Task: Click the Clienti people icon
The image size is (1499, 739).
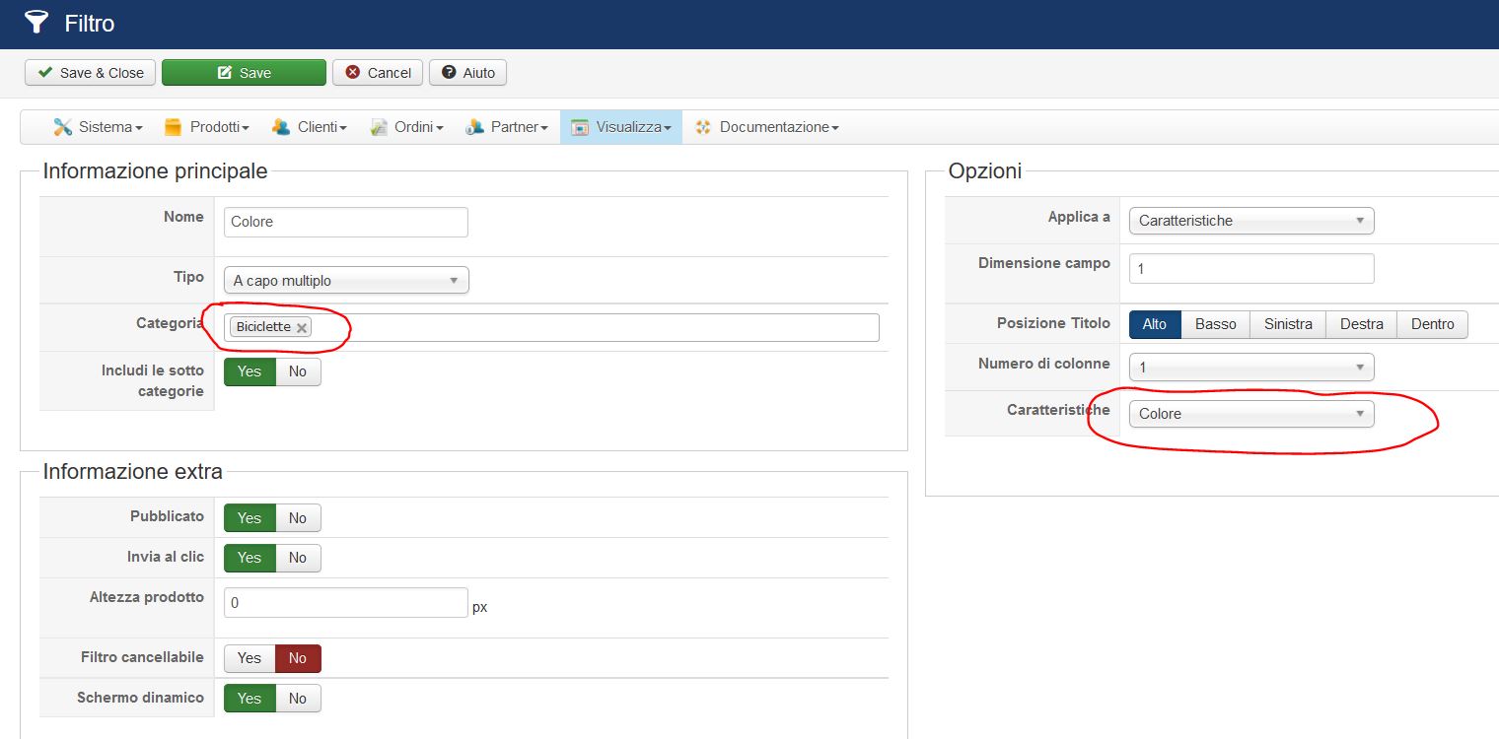Action: click(281, 127)
